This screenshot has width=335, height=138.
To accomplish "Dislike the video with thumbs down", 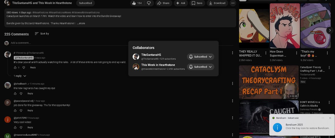I will coord(149,3).
